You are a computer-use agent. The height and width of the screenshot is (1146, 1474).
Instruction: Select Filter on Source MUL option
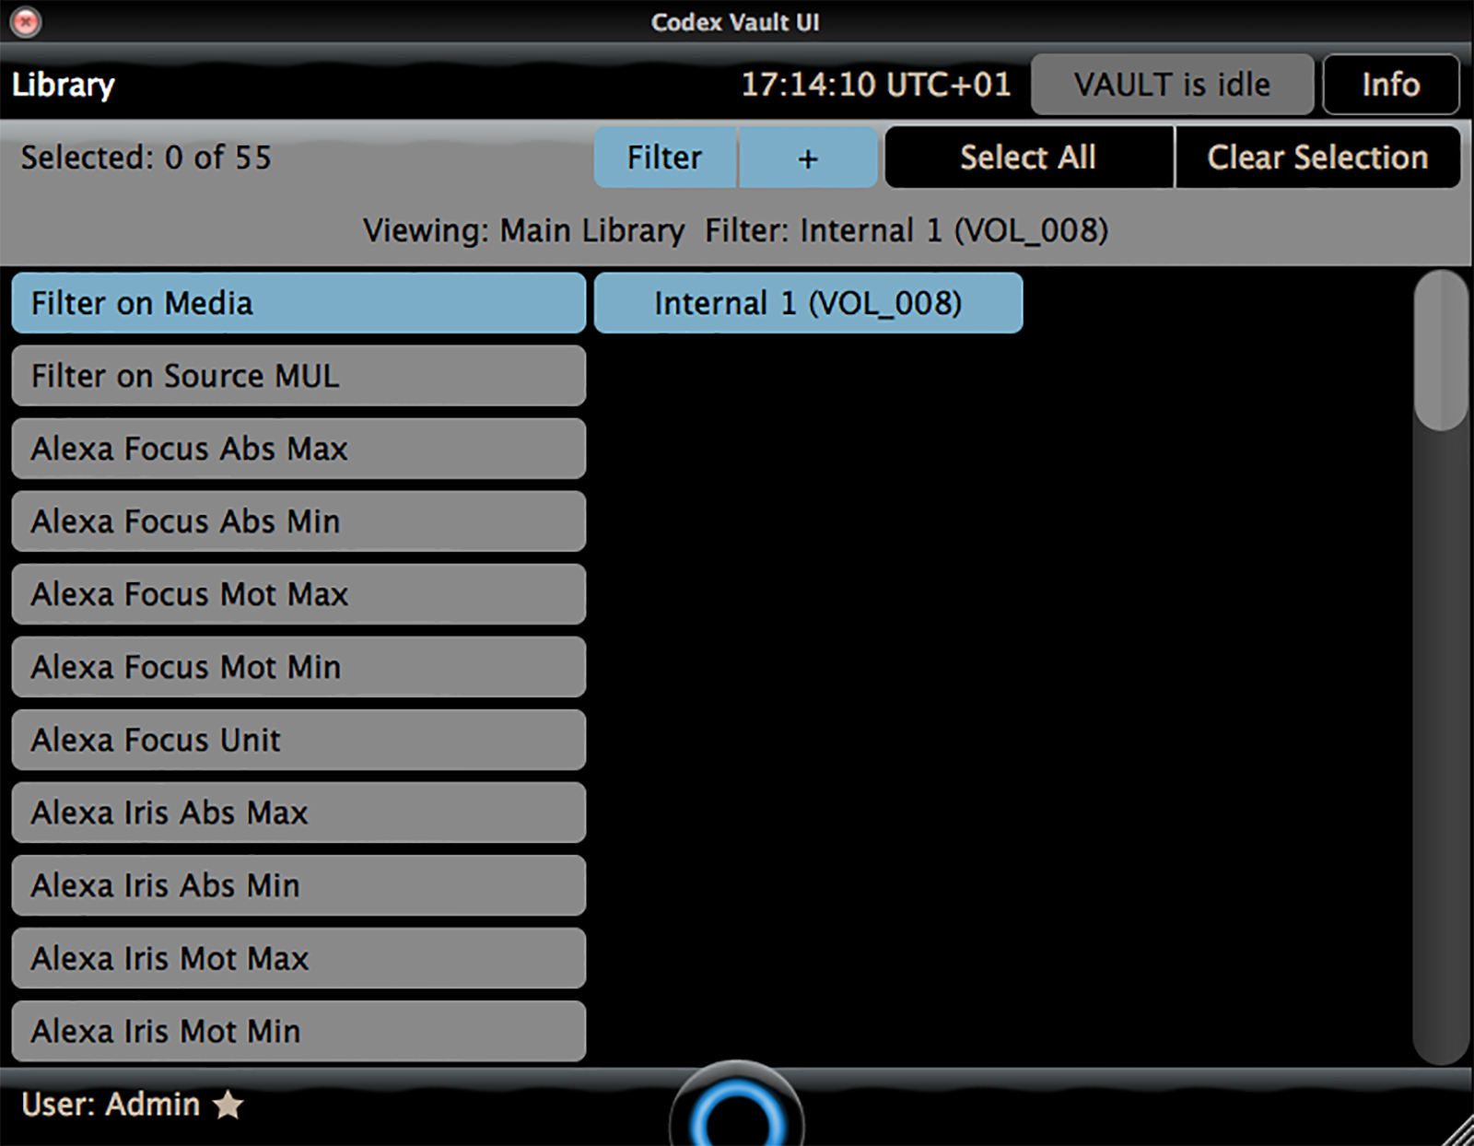pyautogui.click(x=298, y=376)
